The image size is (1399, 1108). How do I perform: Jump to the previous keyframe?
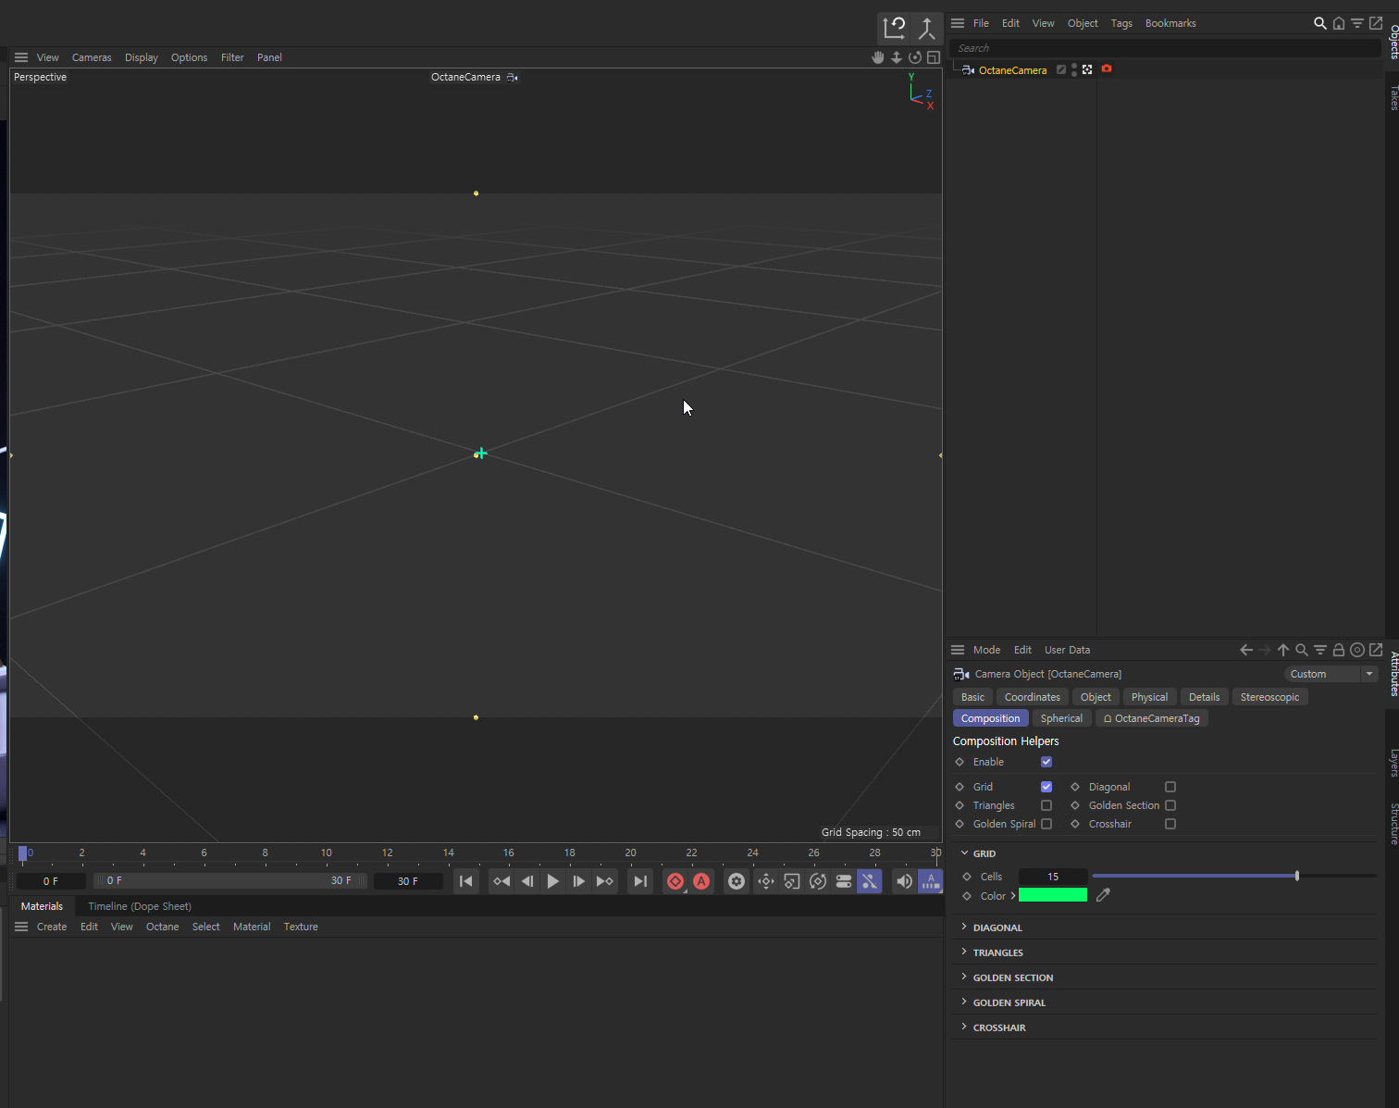(x=501, y=881)
